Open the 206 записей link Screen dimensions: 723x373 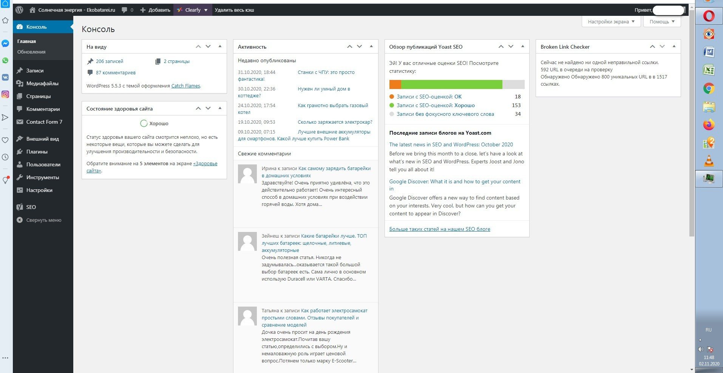(110, 61)
